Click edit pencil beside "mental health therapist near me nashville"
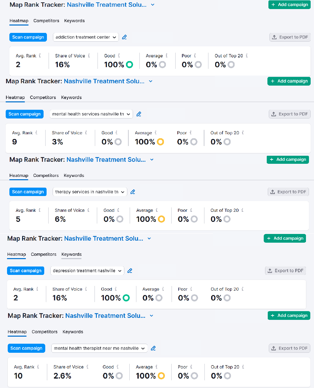Image resolution: width=314 pixels, height=388 pixels. pos(153,348)
